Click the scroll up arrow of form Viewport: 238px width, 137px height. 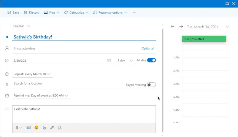[163, 25]
